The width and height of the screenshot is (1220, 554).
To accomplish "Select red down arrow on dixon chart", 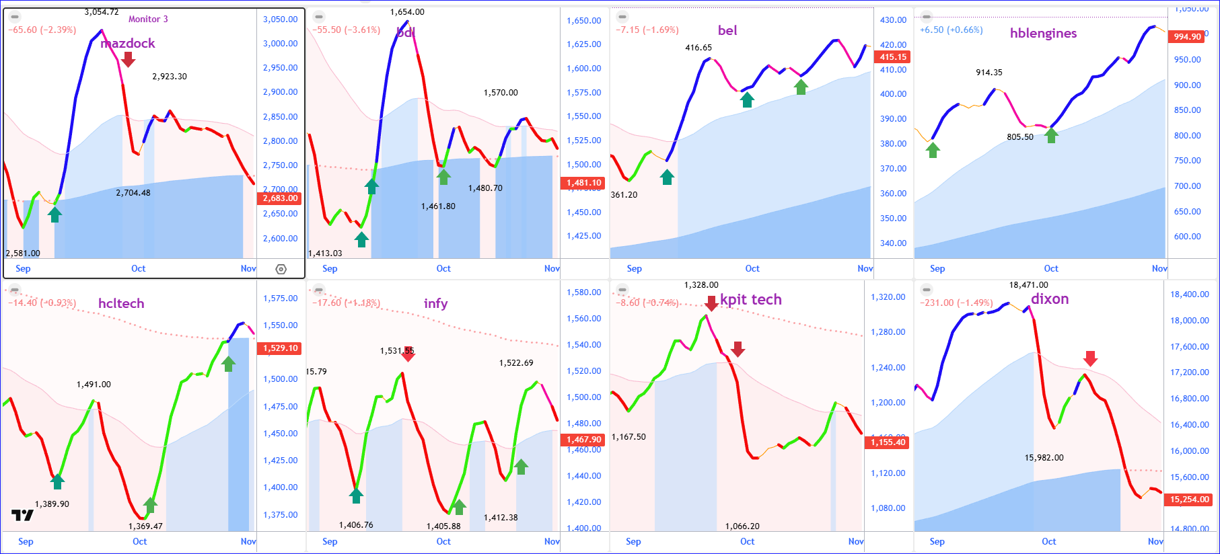I will (x=1090, y=358).
